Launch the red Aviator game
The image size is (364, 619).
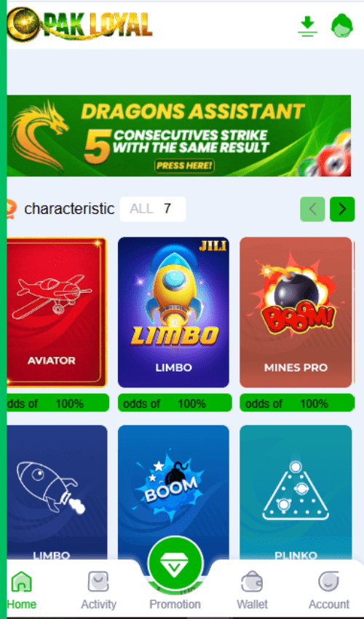[x=57, y=312]
